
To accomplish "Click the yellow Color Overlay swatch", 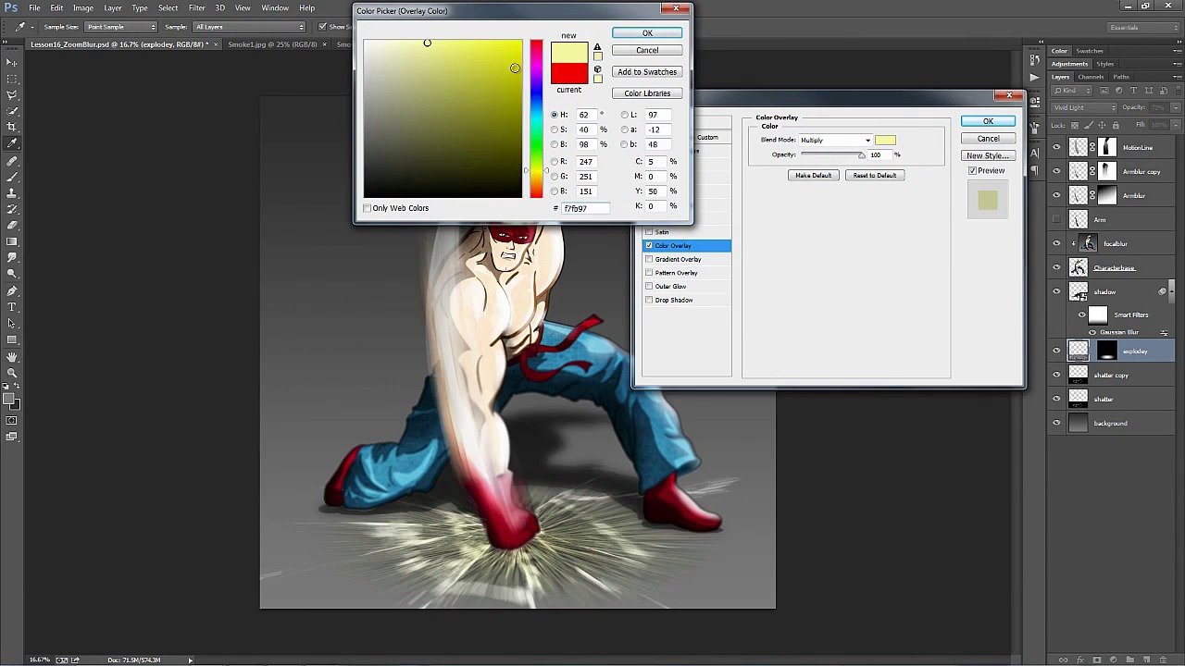I will [x=885, y=141].
